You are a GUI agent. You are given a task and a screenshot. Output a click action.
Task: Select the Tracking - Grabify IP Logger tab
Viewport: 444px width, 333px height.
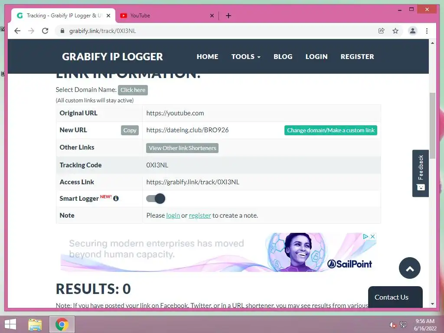click(x=63, y=16)
